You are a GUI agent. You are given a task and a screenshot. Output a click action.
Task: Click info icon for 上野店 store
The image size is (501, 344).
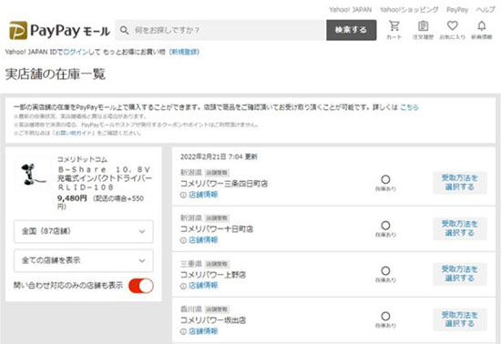point(183,286)
